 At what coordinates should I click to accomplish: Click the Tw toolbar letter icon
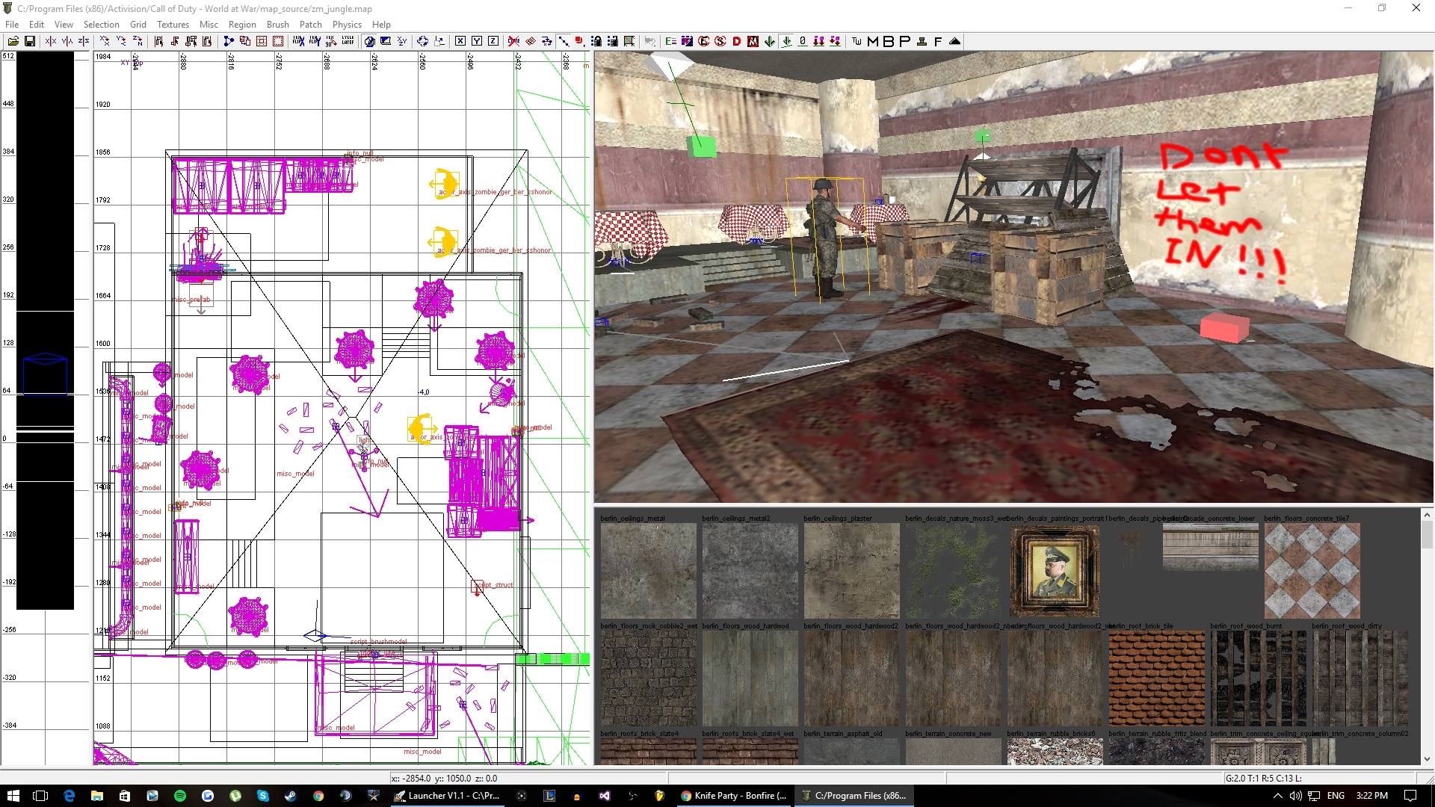(x=857, y=41)
